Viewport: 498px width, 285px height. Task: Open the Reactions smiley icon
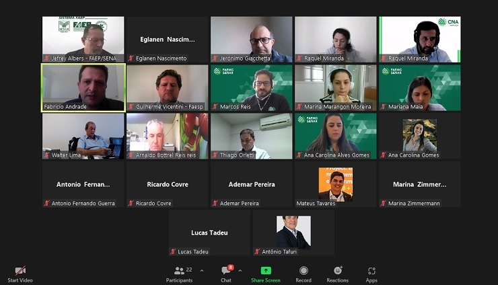coord(338,270)
